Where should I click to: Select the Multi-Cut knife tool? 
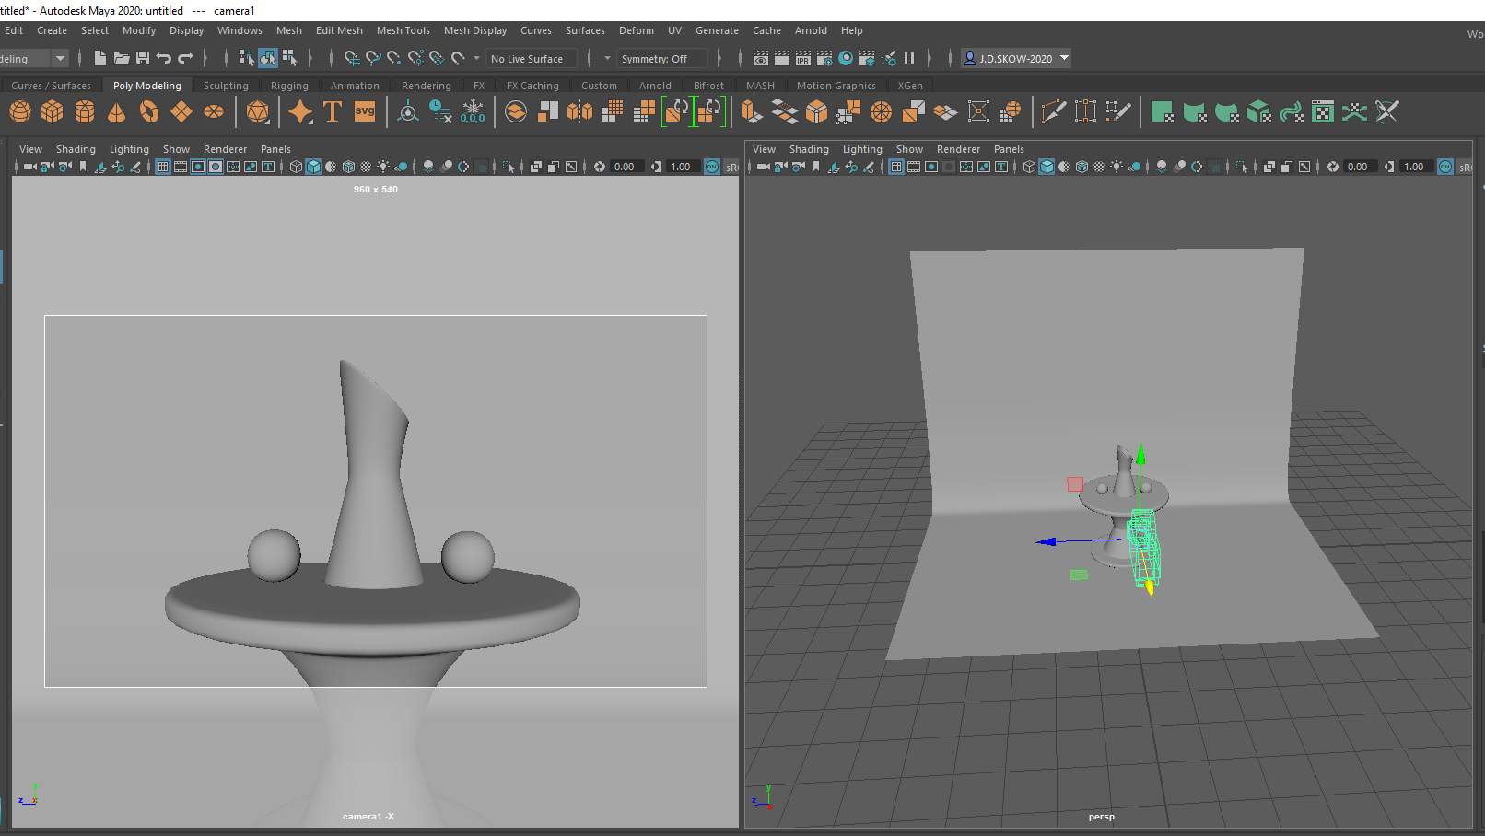(x=1053, y=112)
